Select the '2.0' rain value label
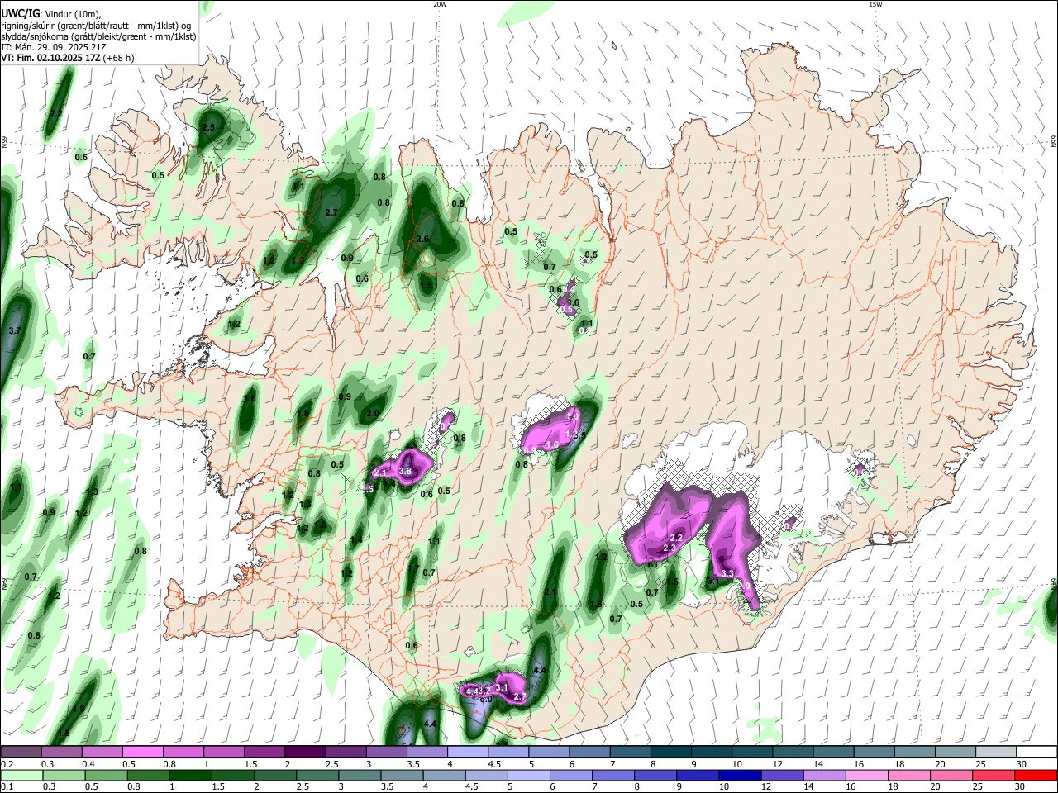 click(372, 413)
